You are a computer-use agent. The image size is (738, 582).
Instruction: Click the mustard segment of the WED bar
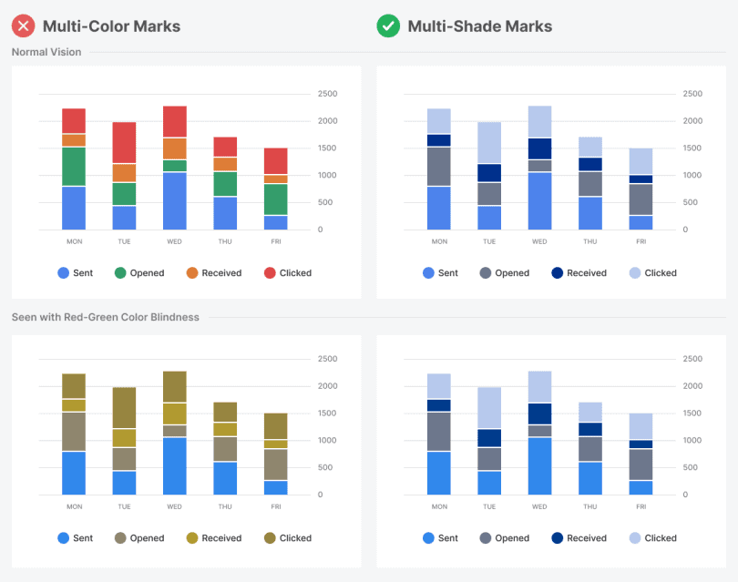tap(174, 414)
